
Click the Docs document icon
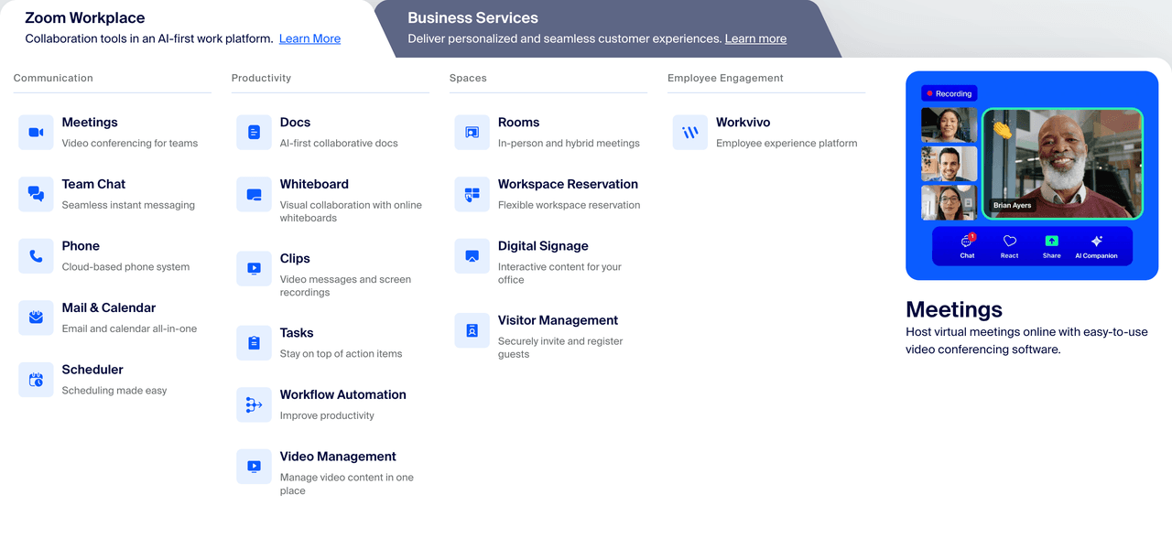pos(254,133)
